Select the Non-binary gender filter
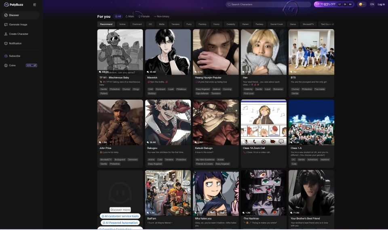Viewport: 388px width, 230px height. (162, 16)
